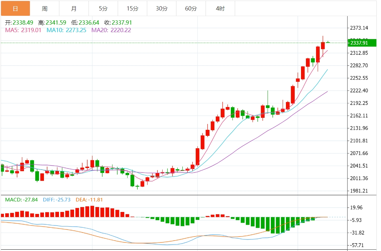The width and height of the screenshot is (381, 251).
Task: Click the opening price 开:2338.49 readout
Action: pos(19,23)
